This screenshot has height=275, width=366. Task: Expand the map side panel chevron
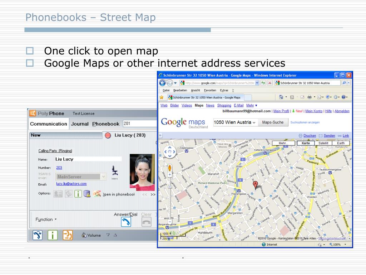click(160, 135)
